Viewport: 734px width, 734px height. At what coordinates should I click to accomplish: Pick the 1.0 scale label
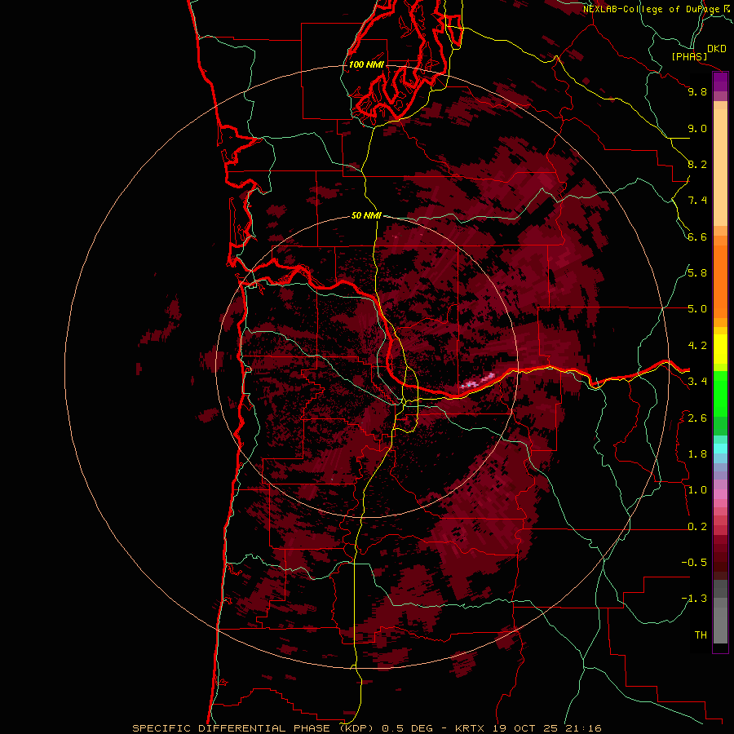tap(697, 490)
